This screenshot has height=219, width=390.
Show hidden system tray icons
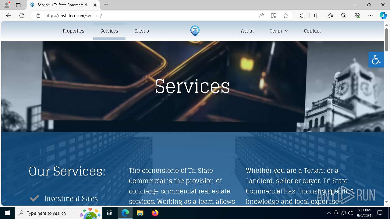coord(328,213)
